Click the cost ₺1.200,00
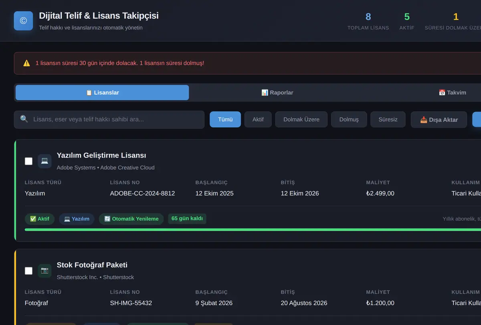Screen dimensions: 481x325 pos(380,303)
